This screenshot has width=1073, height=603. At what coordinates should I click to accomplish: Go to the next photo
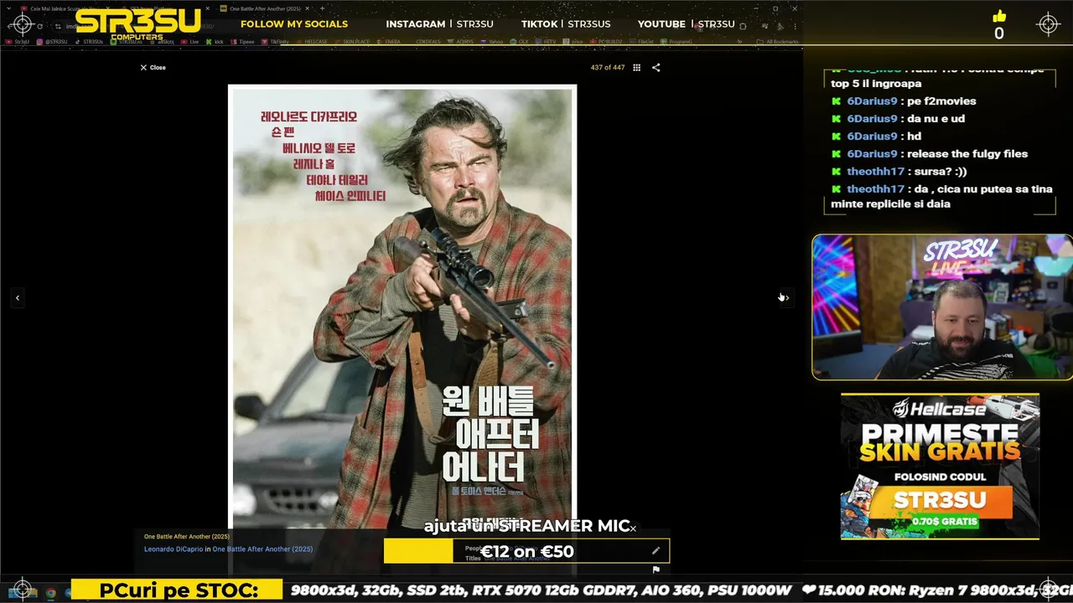785,297
